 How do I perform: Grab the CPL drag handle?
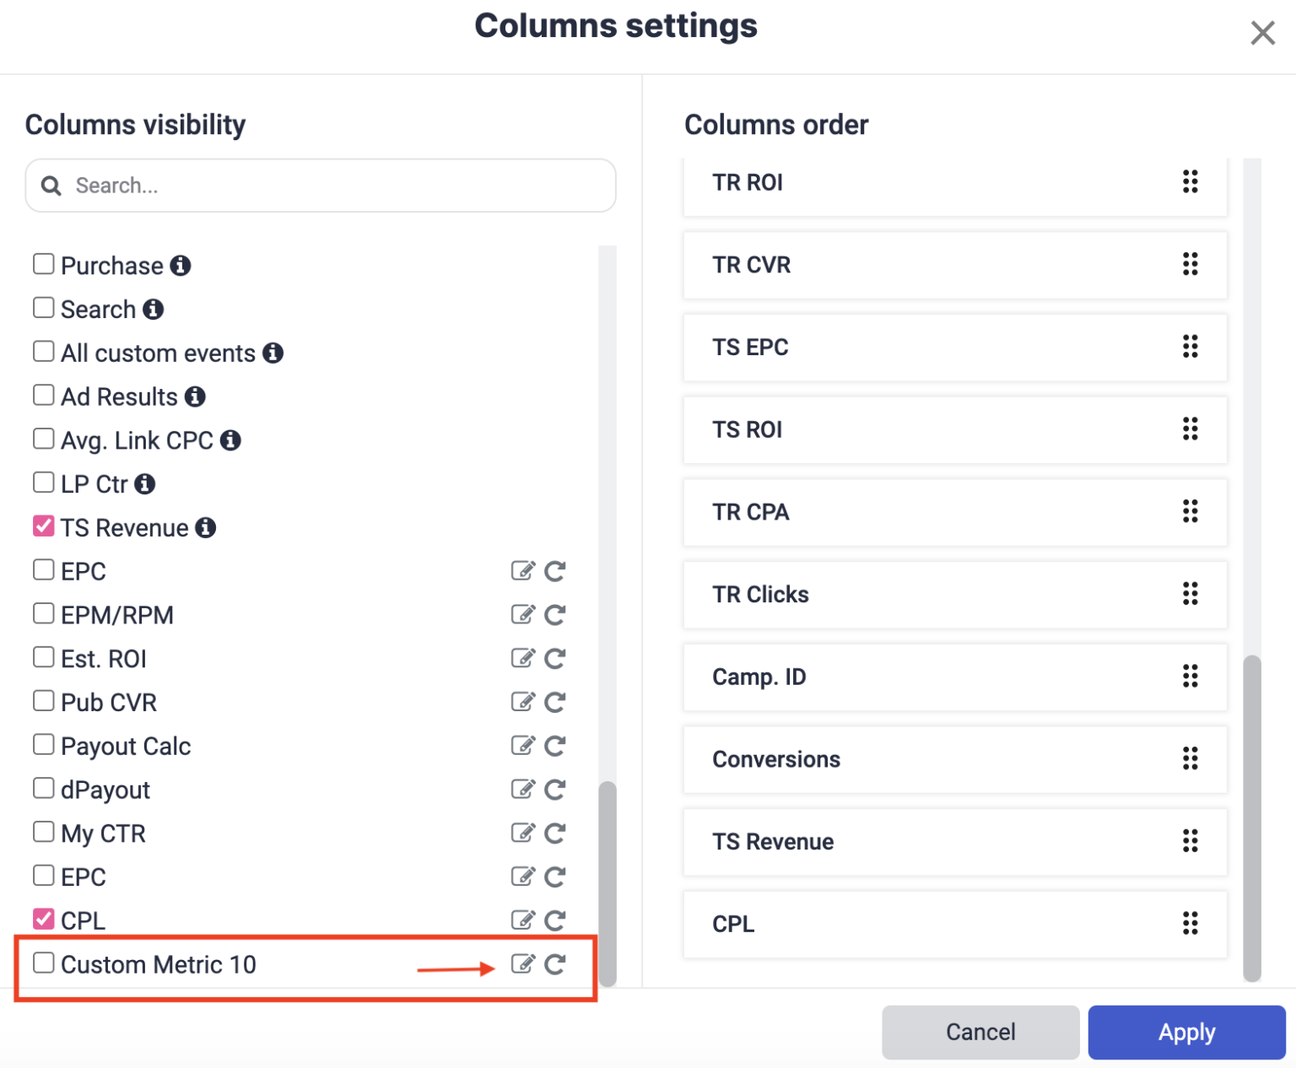(x=1190, y=925)
